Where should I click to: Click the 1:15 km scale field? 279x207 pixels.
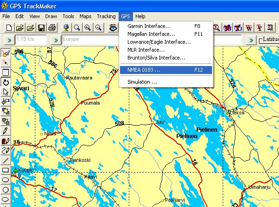[31, 40]
